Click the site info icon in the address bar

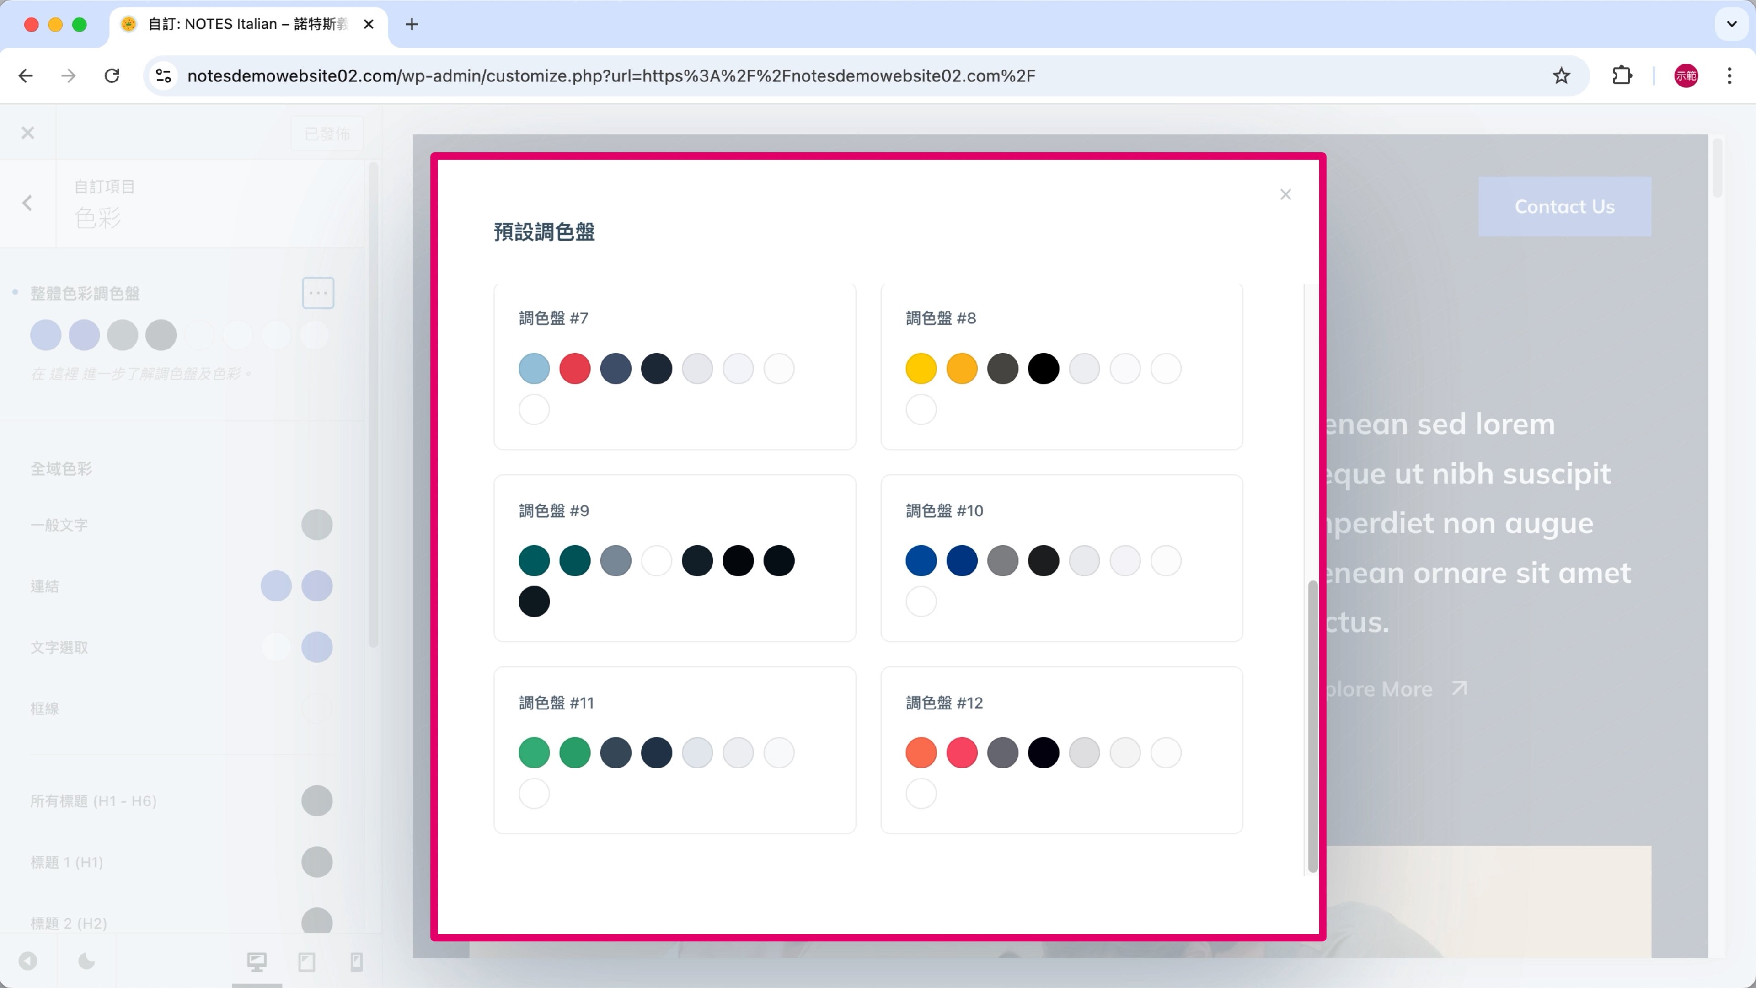tap(164, 75)
